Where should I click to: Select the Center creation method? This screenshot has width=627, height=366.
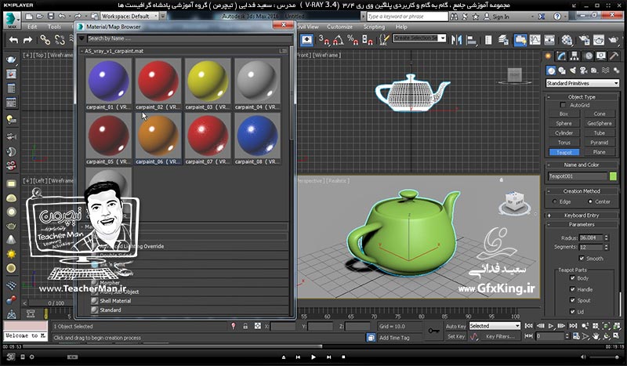tap(590, 201)
